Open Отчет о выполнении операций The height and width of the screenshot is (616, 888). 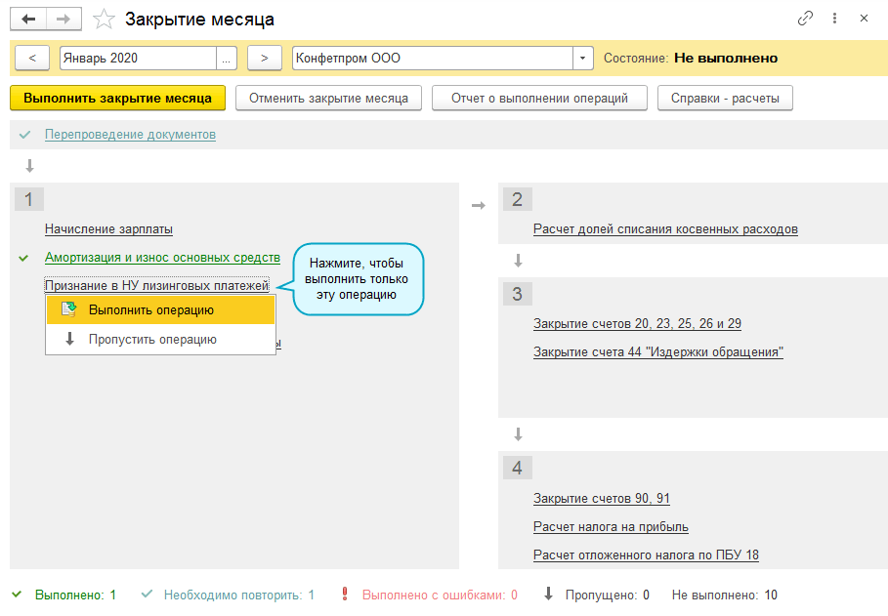point(539,99)
